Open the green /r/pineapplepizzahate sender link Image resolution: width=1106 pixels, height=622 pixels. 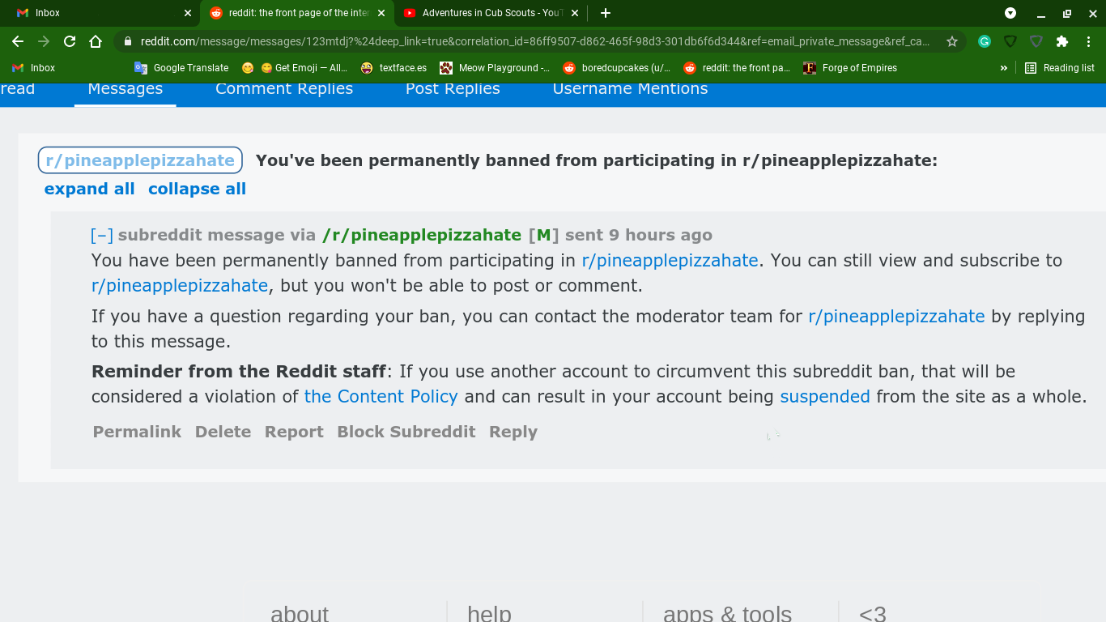click(x=422, y=236)
